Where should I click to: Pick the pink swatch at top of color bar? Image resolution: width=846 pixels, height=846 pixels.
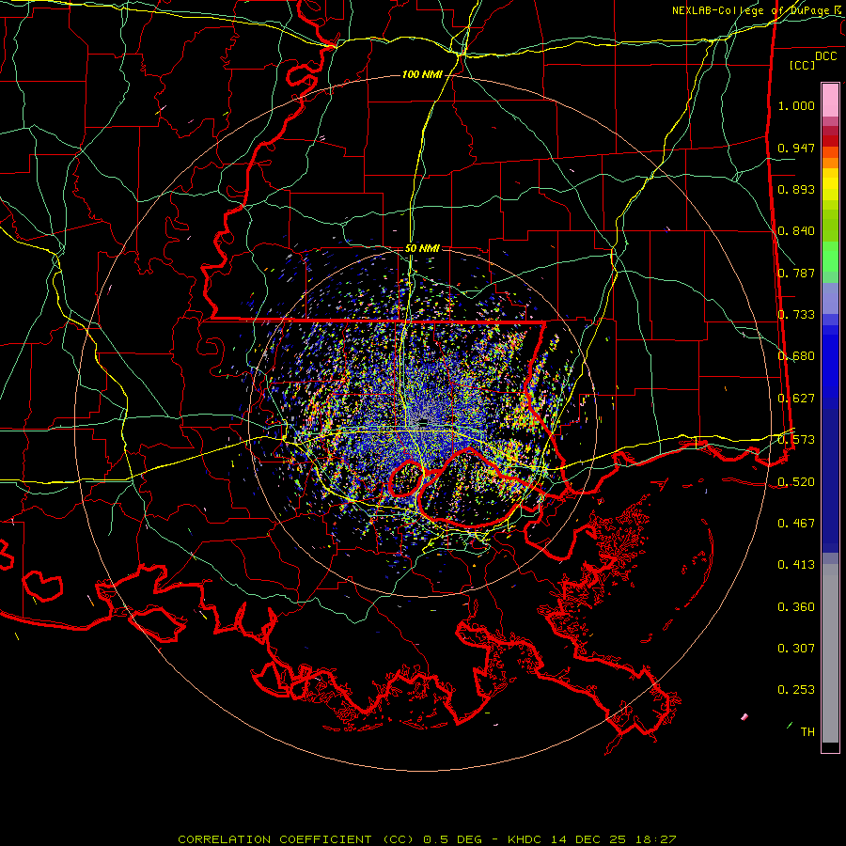(830, 101)
